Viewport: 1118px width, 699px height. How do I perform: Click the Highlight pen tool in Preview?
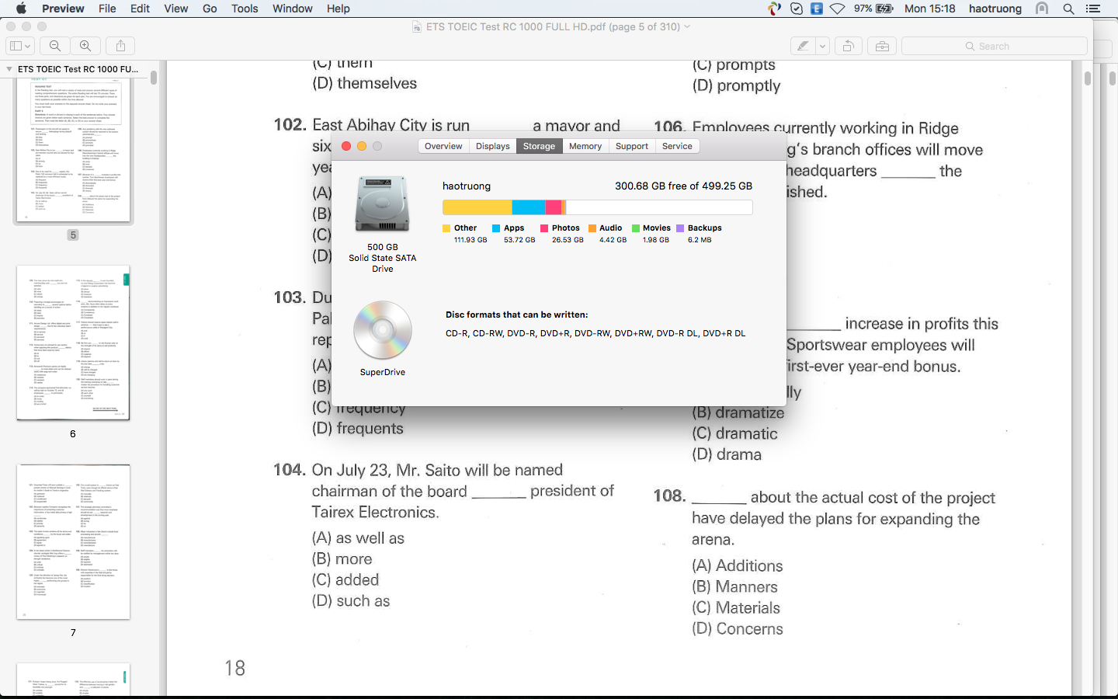[803, 47]
